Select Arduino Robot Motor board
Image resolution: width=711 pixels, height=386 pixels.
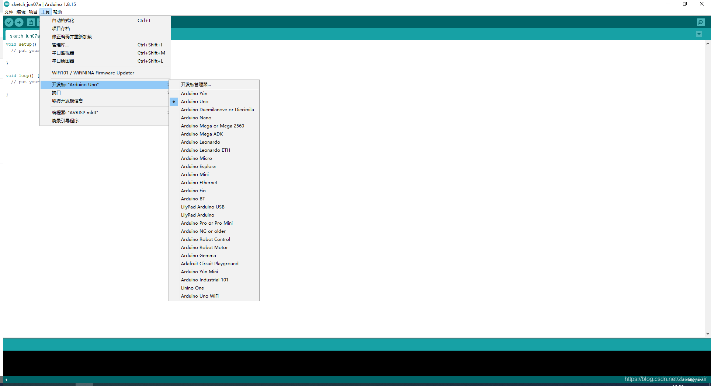point(214,247)
